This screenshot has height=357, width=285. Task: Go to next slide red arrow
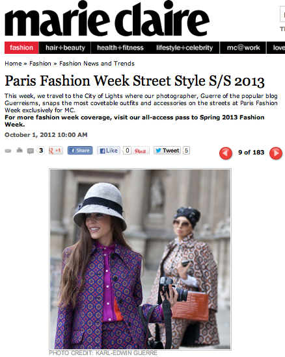276,153
